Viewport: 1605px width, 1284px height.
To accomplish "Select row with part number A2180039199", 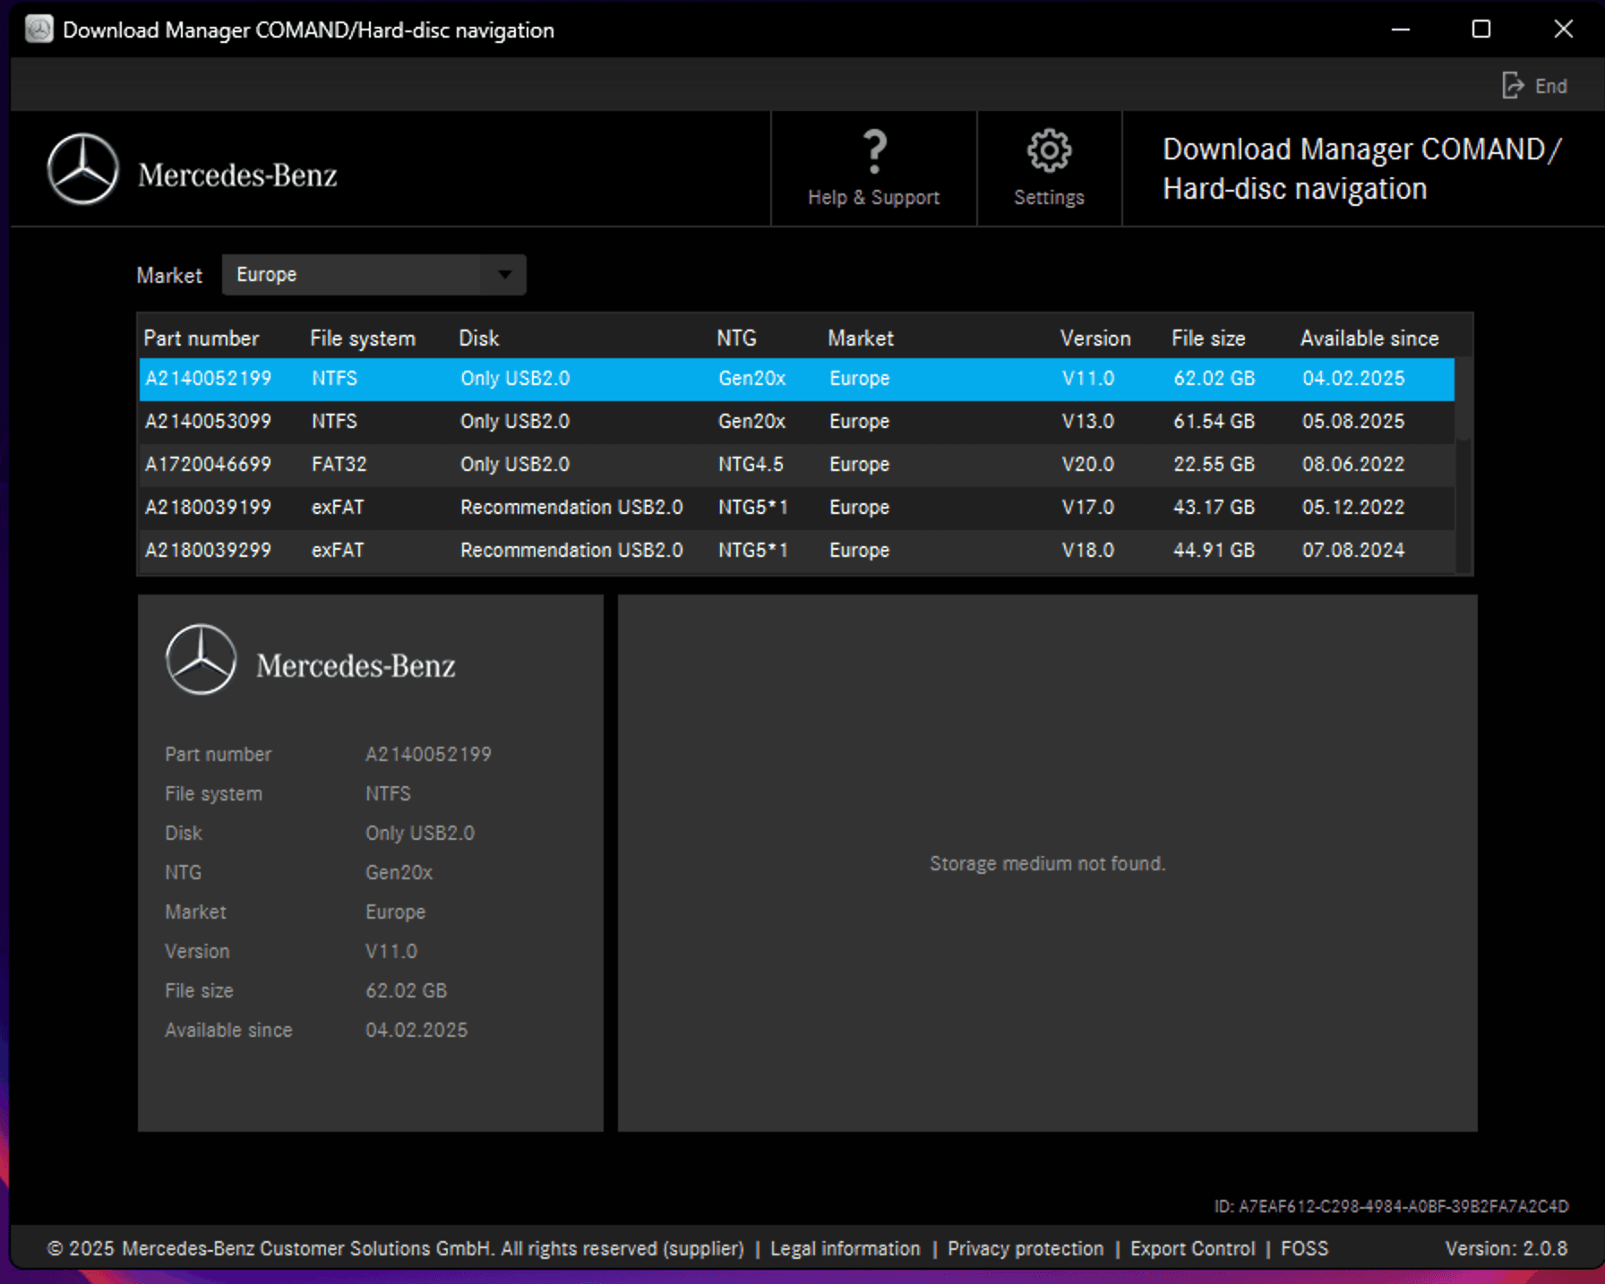I will (208, 508).
